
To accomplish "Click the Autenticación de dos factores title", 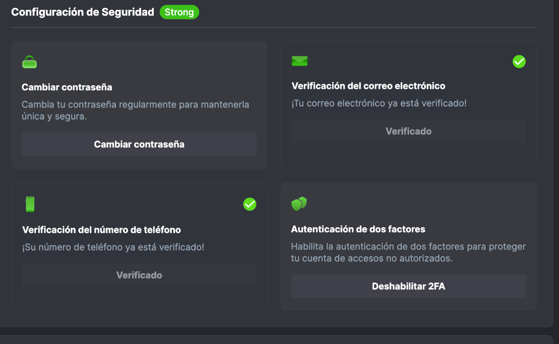I will click(x=358, y=229).
